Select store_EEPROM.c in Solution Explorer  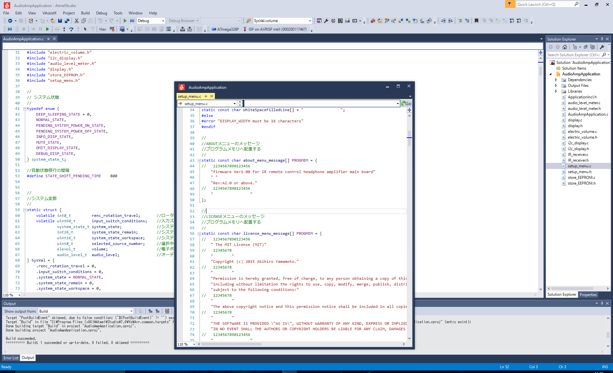click(581, 178)
